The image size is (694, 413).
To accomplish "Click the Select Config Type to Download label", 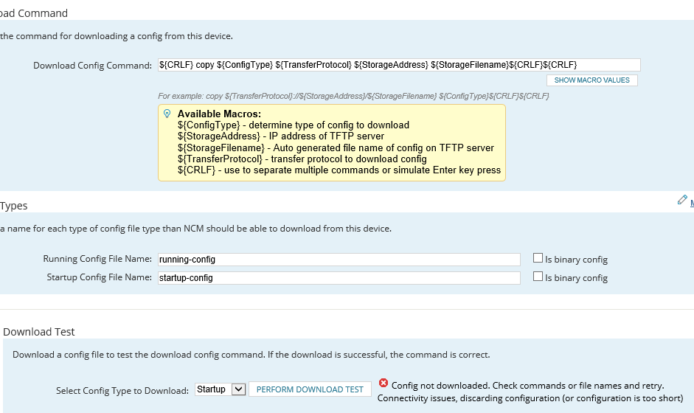I will click(x=122, y=391).
